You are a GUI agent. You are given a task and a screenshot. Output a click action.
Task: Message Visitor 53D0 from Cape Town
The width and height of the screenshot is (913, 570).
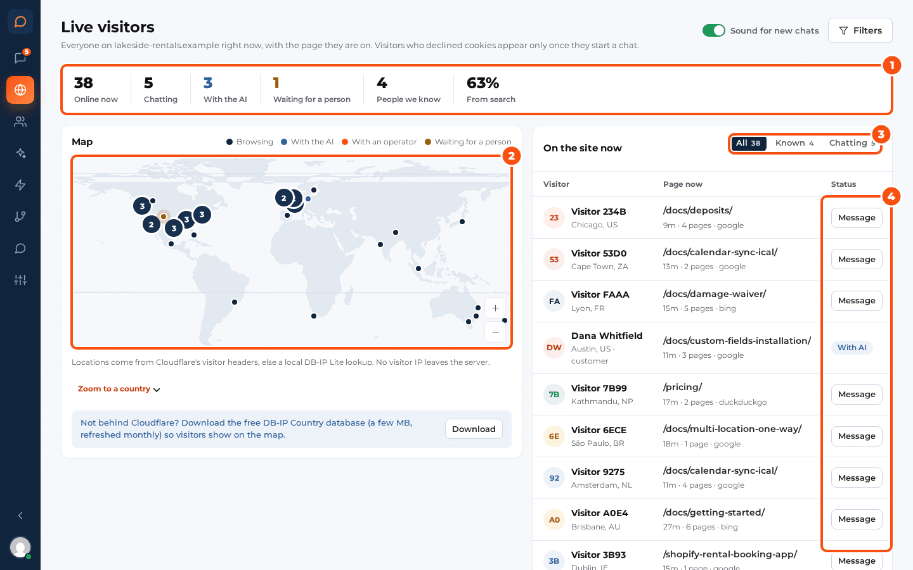pyautogui.click(x=857, y=260)
